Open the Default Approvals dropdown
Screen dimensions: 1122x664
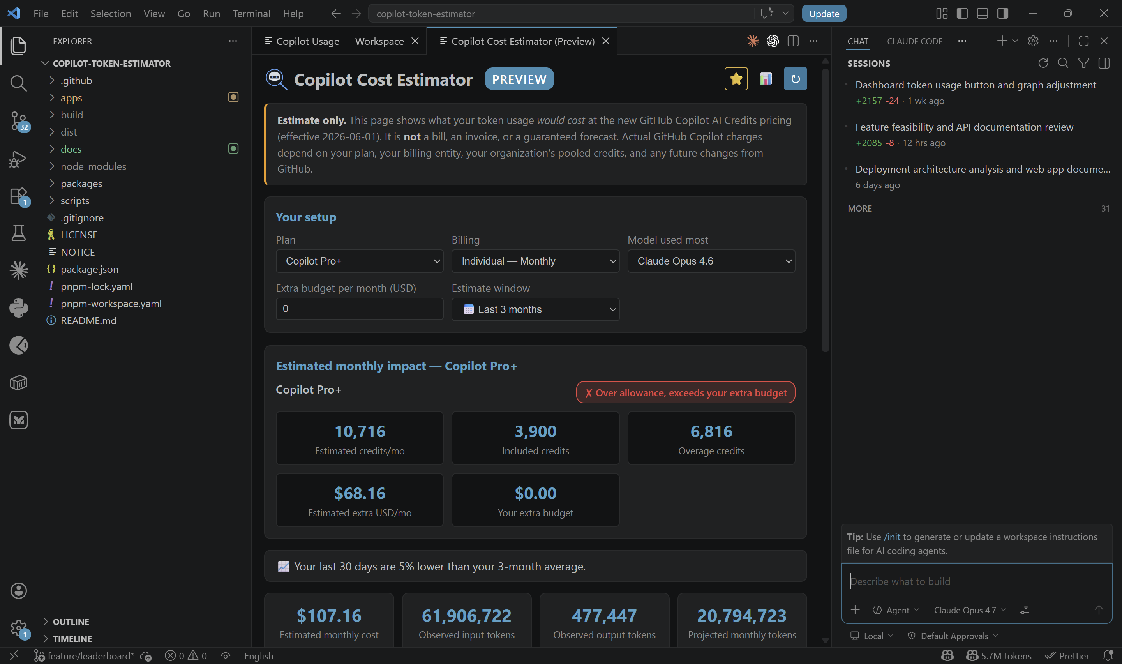[953, 636]
